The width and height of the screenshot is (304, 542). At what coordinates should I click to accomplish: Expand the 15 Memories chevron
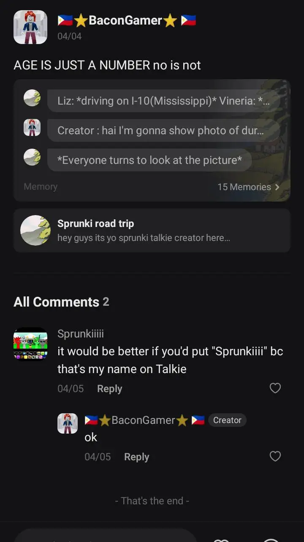(277, 187)
